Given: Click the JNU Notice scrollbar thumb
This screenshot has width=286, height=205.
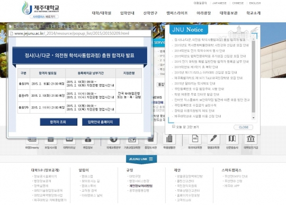Looking at the screenshot, I should (x=253, y=77).
